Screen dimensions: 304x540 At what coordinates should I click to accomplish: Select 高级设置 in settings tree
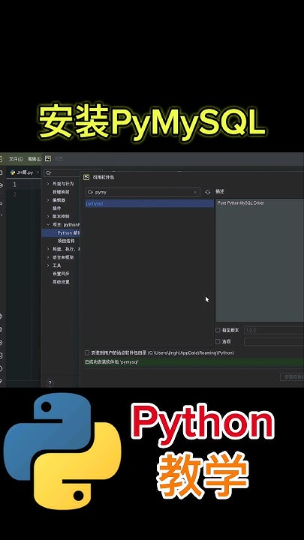click(61, 282)
